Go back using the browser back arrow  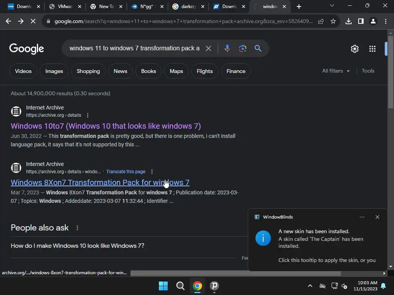tap(8, 22)
